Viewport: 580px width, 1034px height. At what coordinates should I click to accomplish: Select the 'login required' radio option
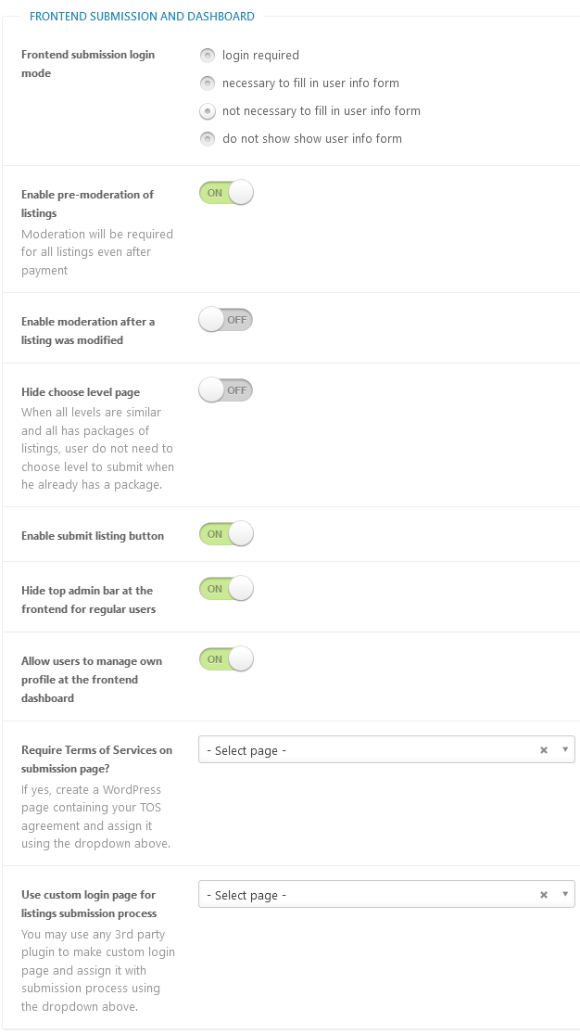pyautogui.click(x=207, y=56)
